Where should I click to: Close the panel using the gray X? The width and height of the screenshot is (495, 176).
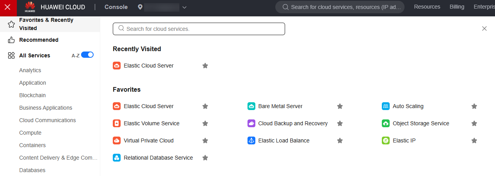484,28
